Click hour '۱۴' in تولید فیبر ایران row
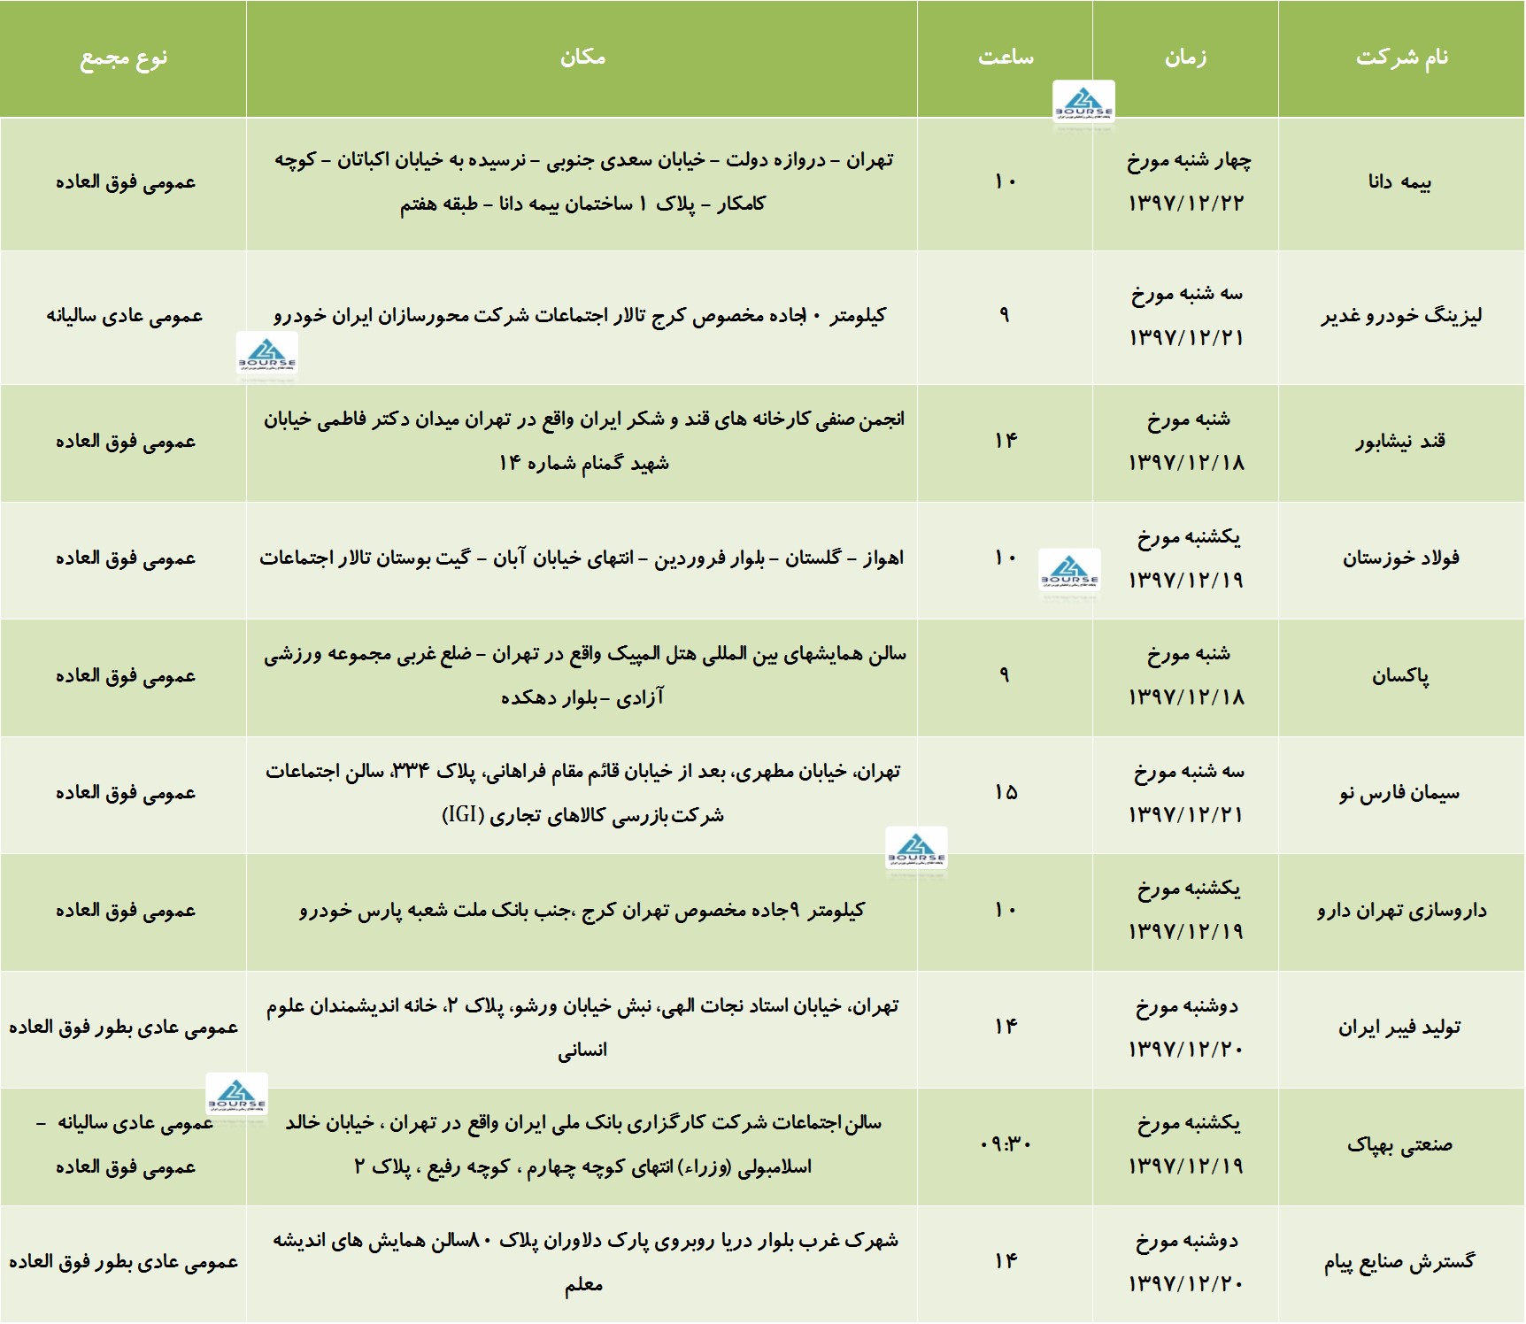 [x=1006, y=1027]
